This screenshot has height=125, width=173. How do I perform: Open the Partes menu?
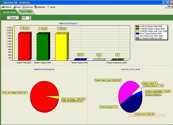pyautogui.click(x=17, y=7)
